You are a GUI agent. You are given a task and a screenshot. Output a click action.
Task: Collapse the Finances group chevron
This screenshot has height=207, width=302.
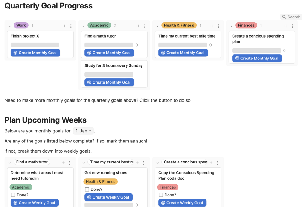[x=231, y=26]
